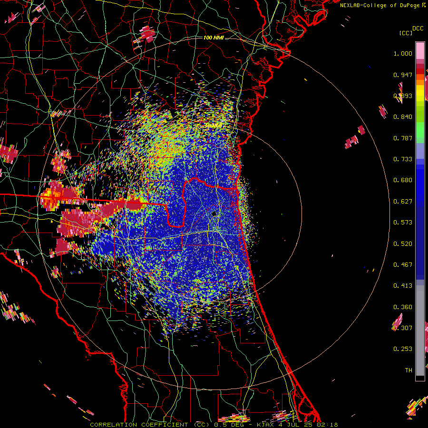The height and width of the screenshot is (428, 428).
Task: Pick the red color bar segment near 0.947
Action: tap(420, 71)
